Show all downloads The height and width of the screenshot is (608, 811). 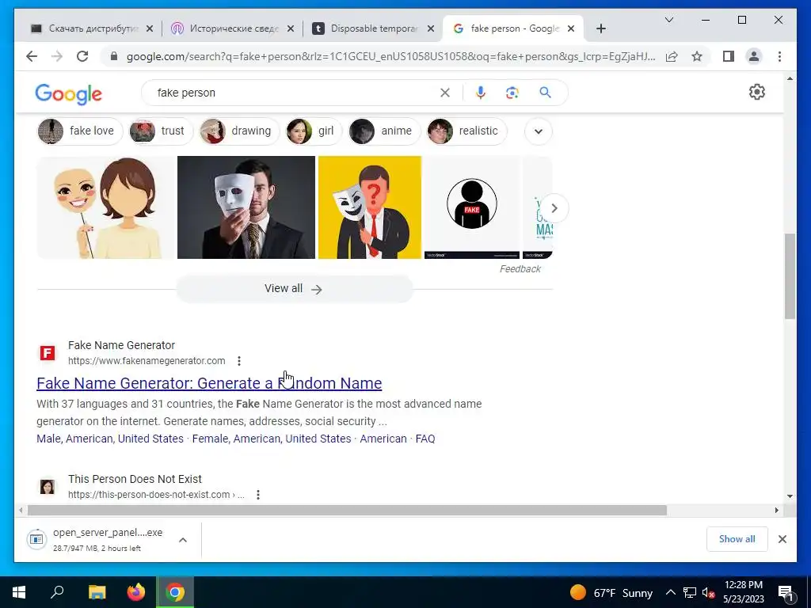pos(737,539)
